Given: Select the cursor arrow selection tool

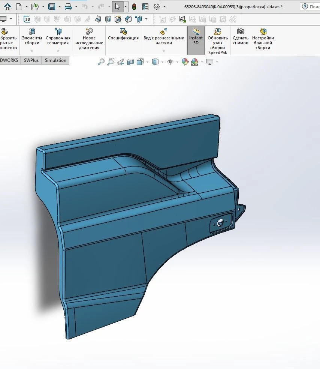Looking at the screenshot, I should coord(117,7).
